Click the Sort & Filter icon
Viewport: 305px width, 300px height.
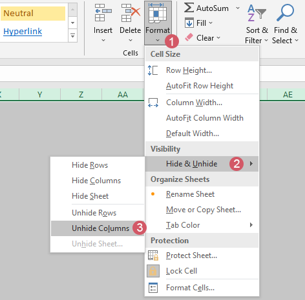pyautogui.click(x=257, y=13)
